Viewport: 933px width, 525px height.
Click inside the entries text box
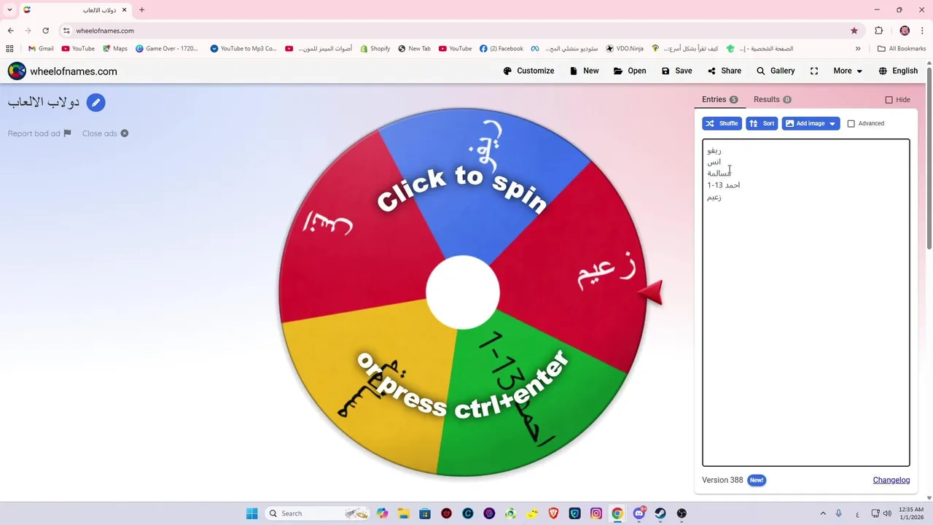point(805,303)
